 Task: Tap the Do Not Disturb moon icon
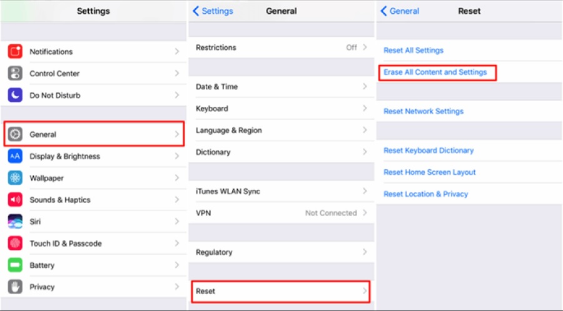(x=15, y=96)
